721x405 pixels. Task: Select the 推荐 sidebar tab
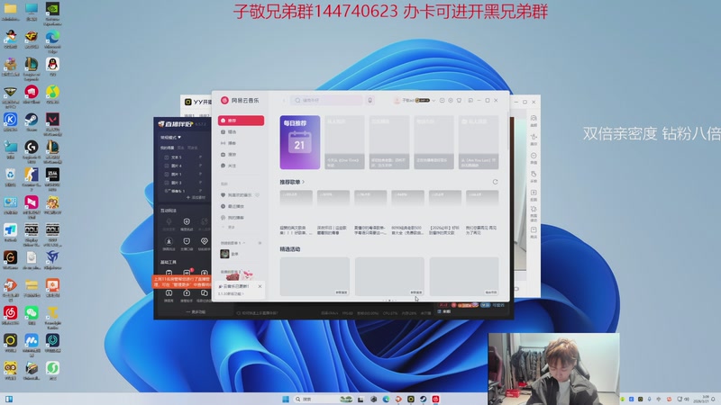coord(241,121)
